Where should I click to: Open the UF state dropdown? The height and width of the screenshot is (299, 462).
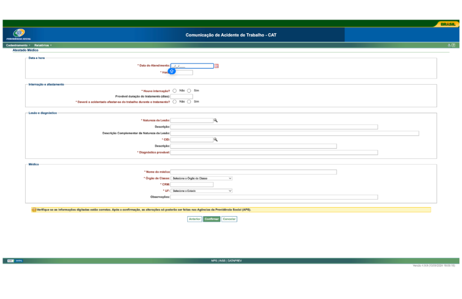[x=202, y=190]
